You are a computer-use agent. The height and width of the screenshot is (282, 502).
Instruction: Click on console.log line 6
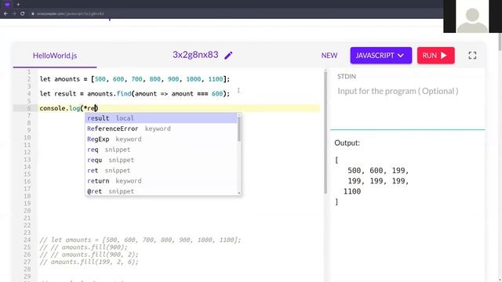click(x=69, y=108)
